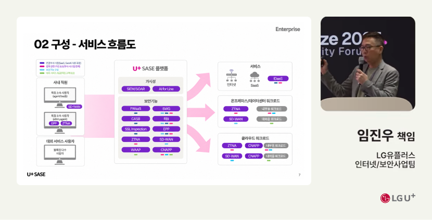Click the 인터넷 network icon in 서비스 box
Screen dimensions: 432x220
point(231,75)
